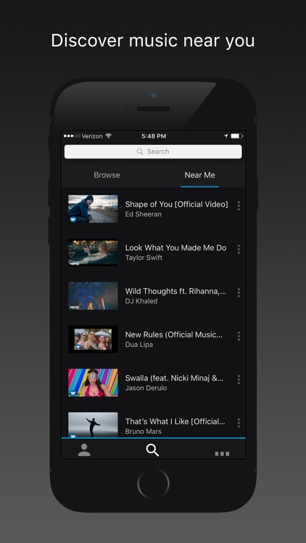The image size is (306, 543).
Task: Open options menu for Shape of You
Action: point(239,206)
